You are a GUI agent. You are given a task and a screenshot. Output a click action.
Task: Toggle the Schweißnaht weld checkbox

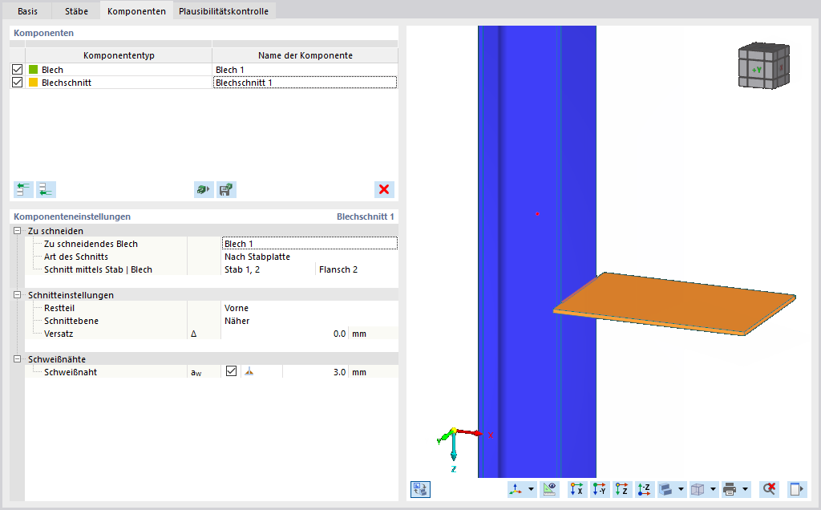231,371
